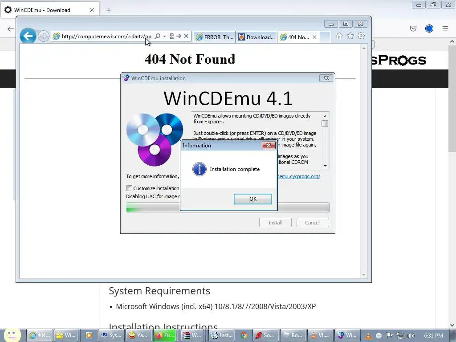456x342 pixels.
Task: Click the Action Center flag in the tray
Action: click(x=390, y=336)
